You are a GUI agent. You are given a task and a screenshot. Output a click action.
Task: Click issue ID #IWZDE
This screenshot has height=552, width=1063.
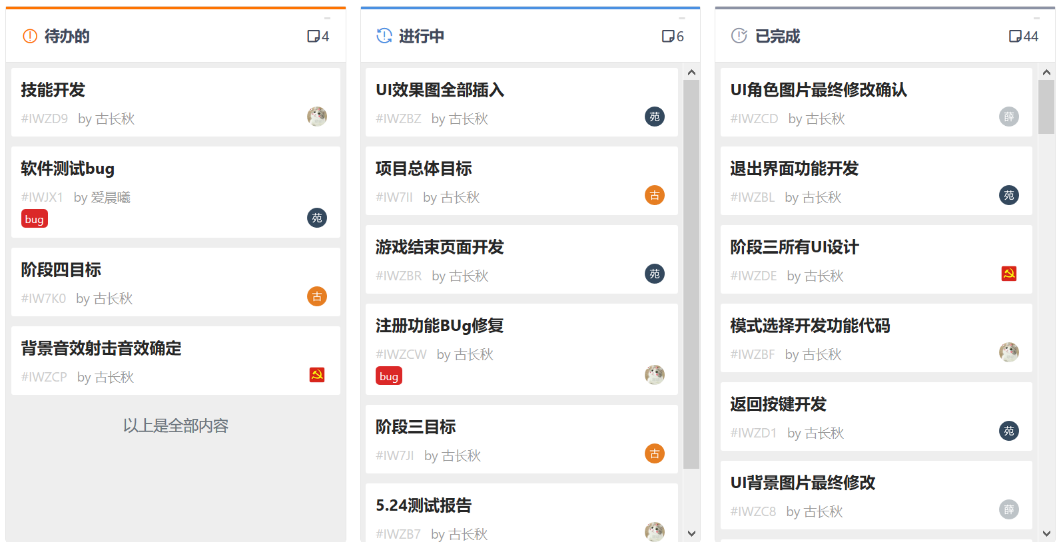[753, 276]
